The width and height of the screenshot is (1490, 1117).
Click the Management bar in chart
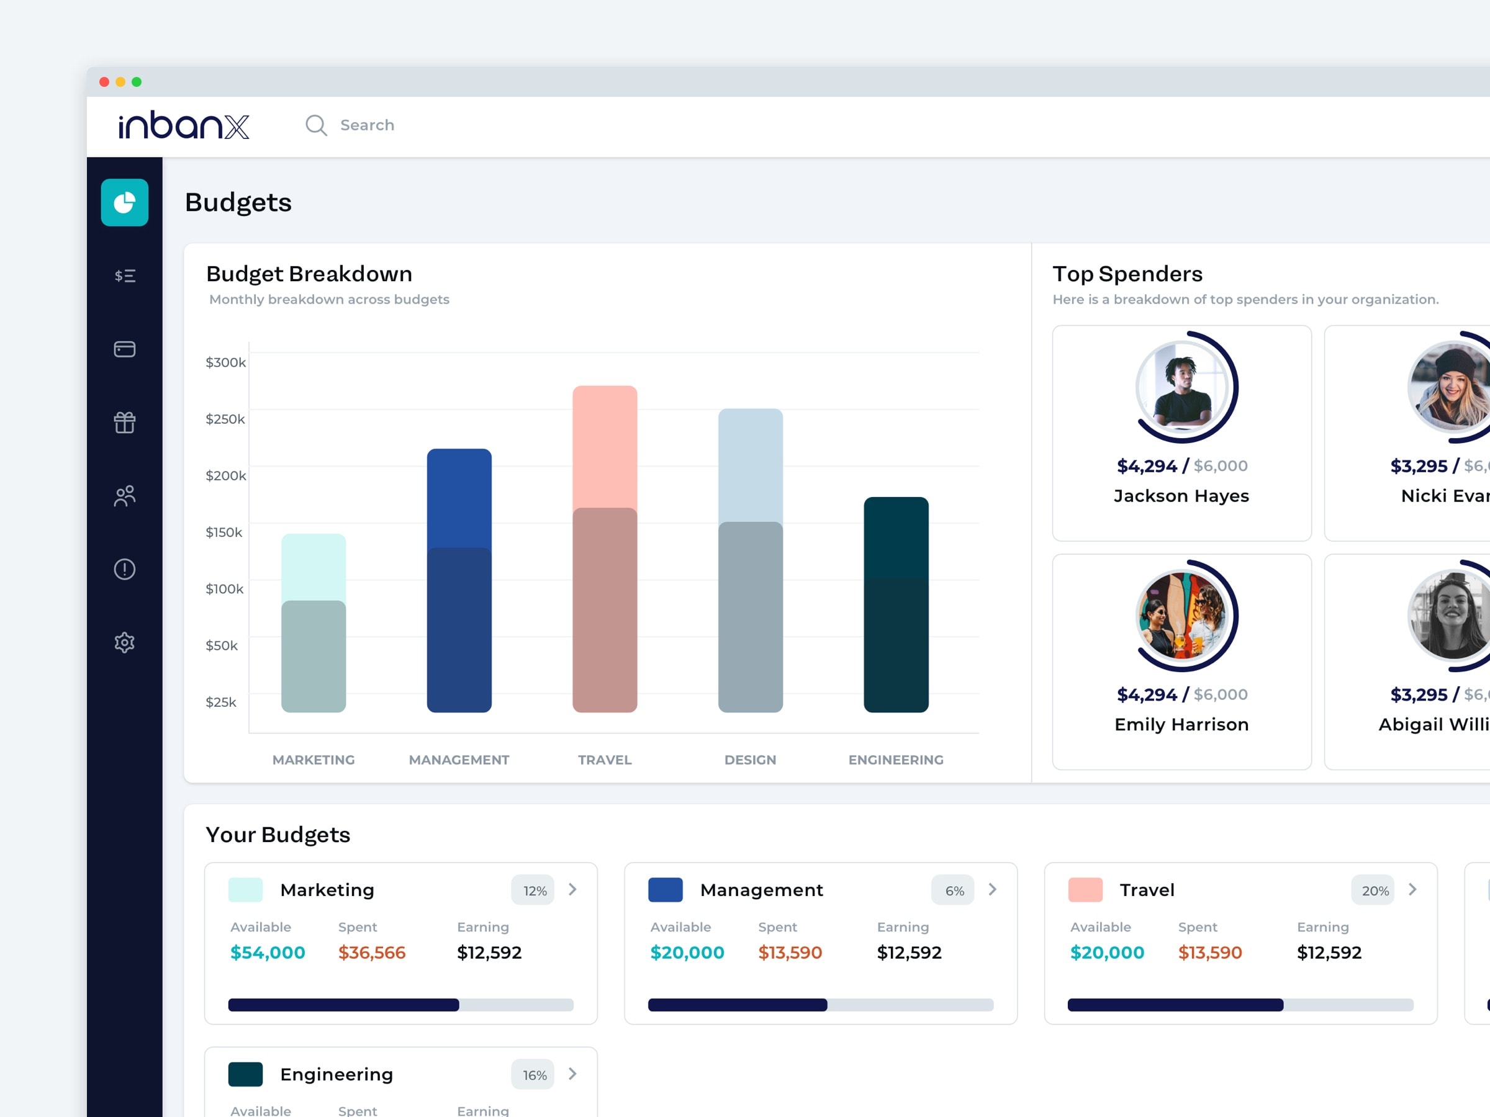pos(459,580)
